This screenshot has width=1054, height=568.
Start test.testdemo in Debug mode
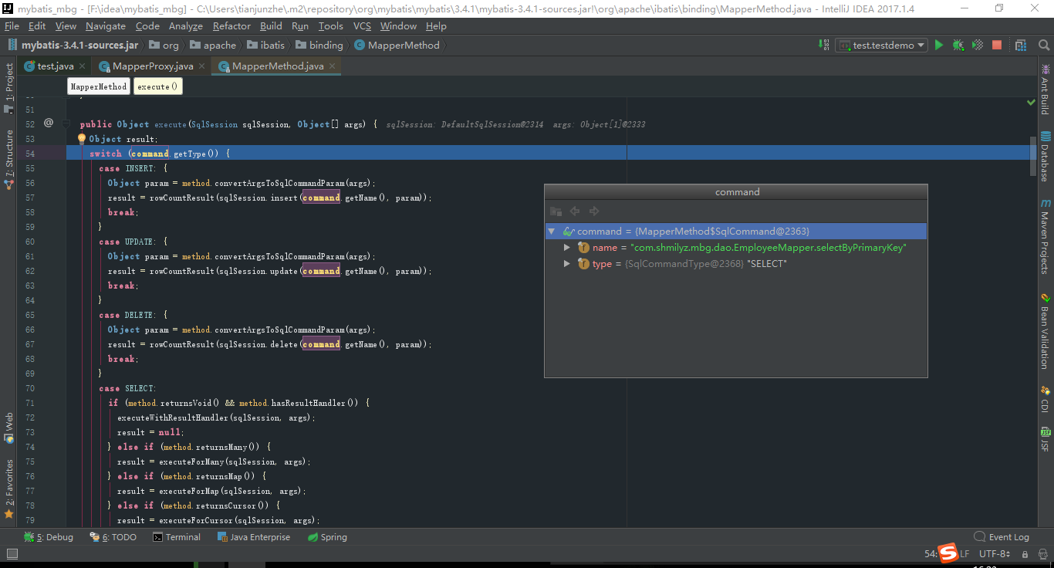pos(958,45)
